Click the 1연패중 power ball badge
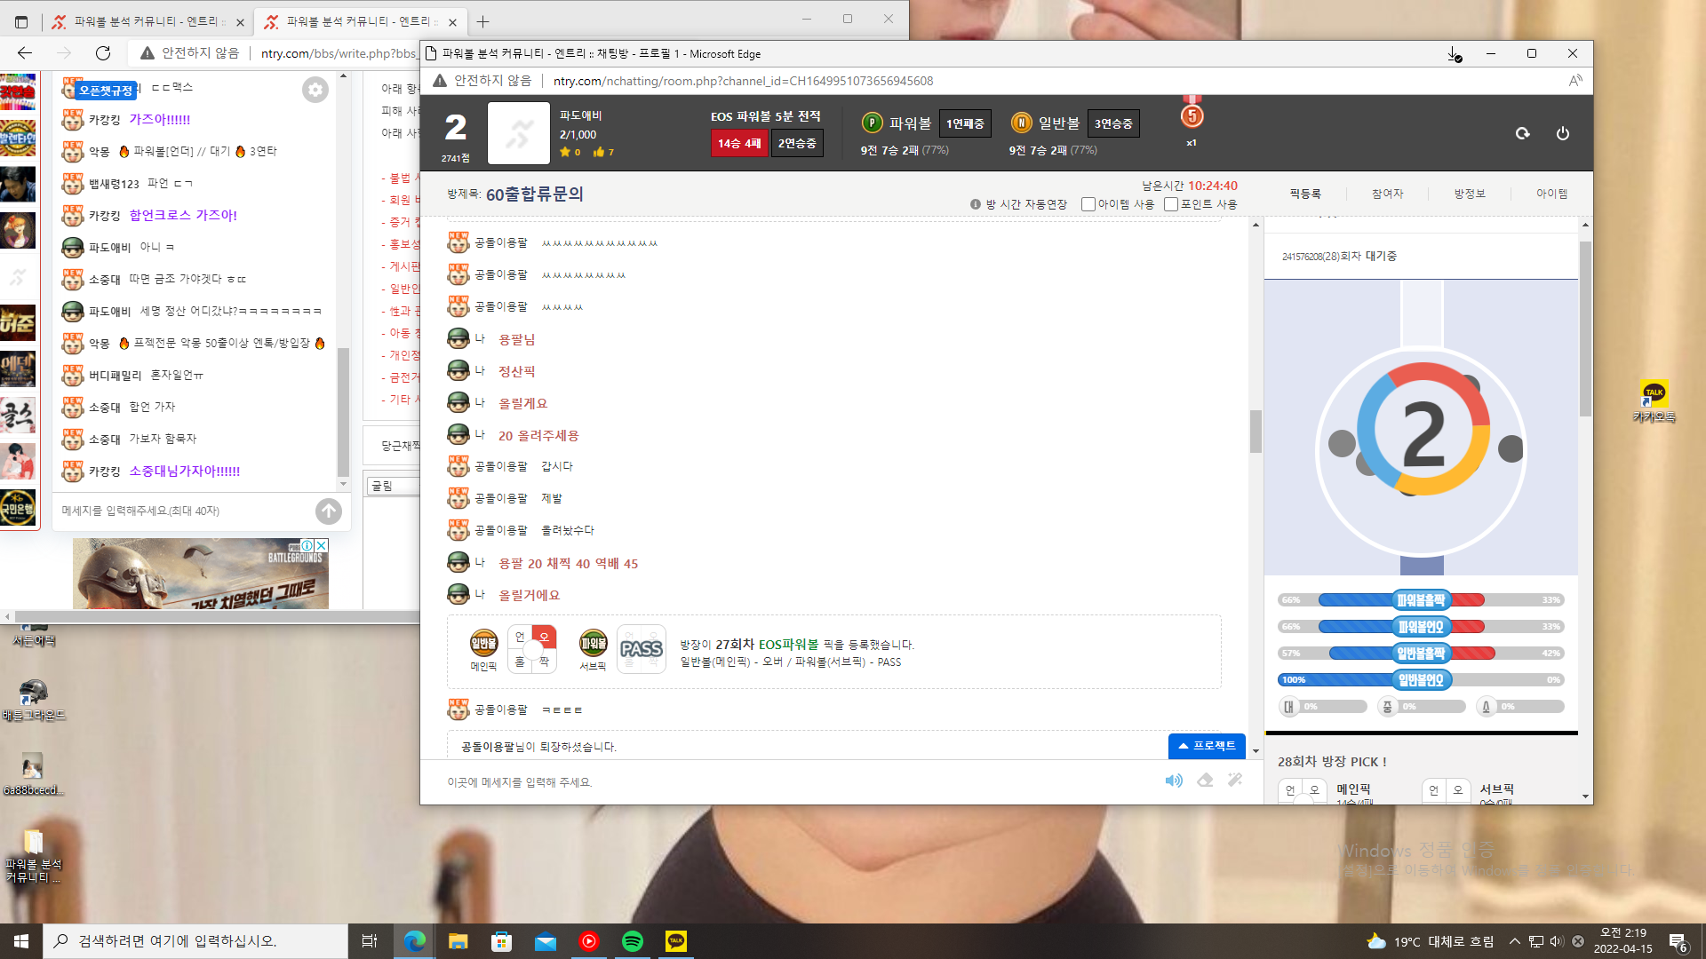This screenshot has height=959, width=1706. point(965,123)
